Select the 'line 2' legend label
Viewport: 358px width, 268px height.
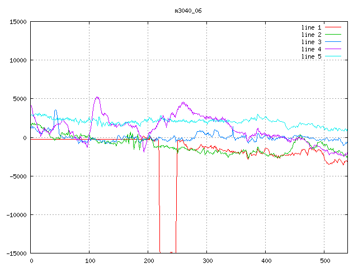[311, 35]
